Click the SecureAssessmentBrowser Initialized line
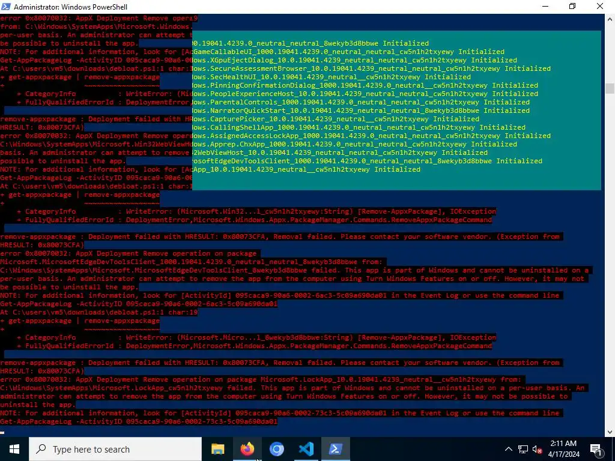Viewport: 615px width, 461px height. [371, 68]
